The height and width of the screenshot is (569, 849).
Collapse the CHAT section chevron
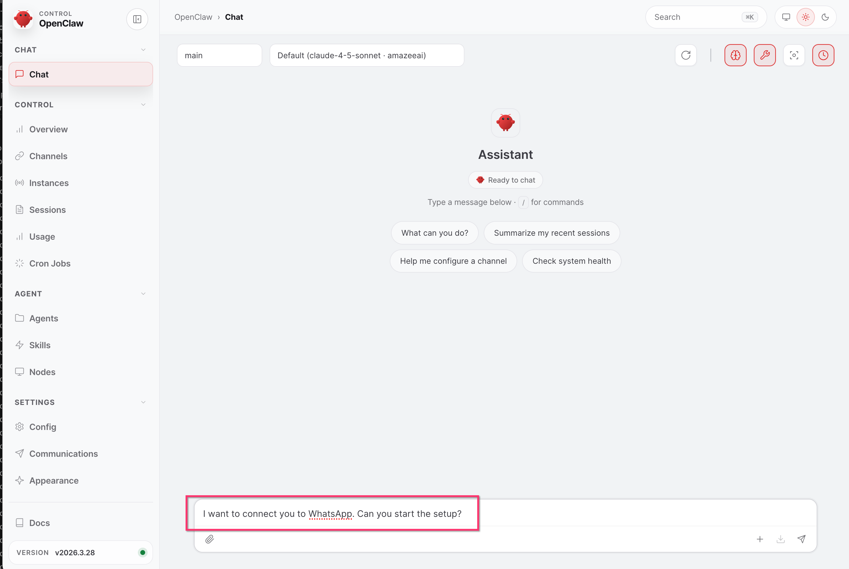click(143, 50)
